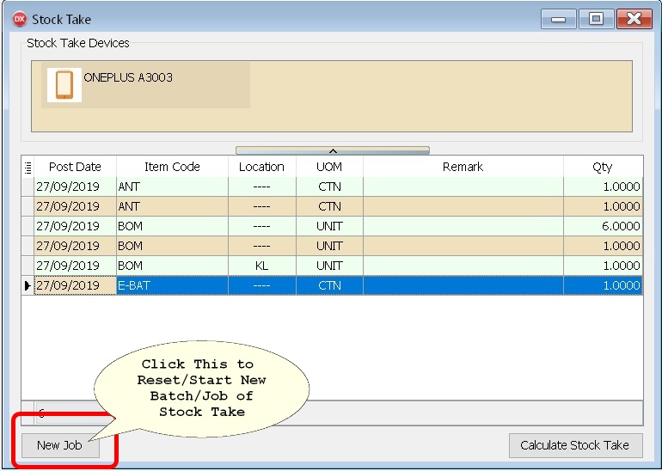Screen dimensions: 662x471
Task: Click the DX application icon in title bar
Action: (19, 19)
